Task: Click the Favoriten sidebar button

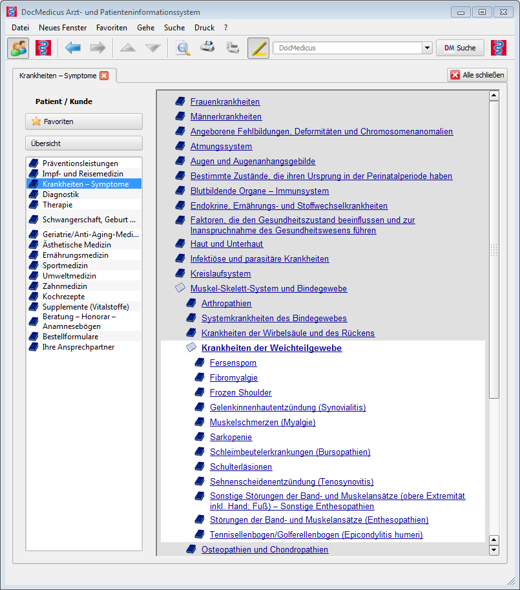Action: pos(84,121)
